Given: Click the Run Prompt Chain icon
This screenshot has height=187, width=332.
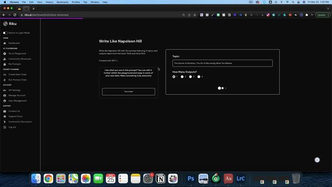Looking at the screenshot, I should coord(5,79).
